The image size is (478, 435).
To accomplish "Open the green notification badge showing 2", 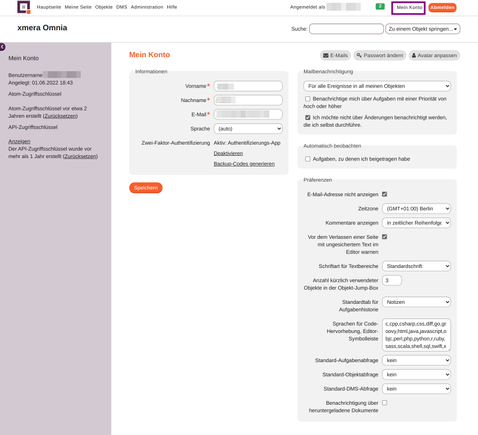I will point(380,6).
